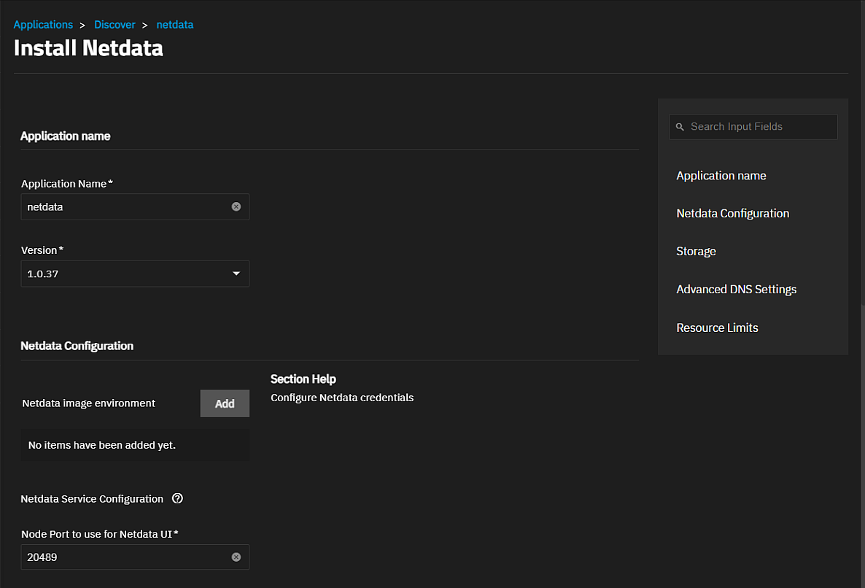Screen dimensions: 865x588
Task: Click the 'No items have been added yet' list
Action: 135,445
